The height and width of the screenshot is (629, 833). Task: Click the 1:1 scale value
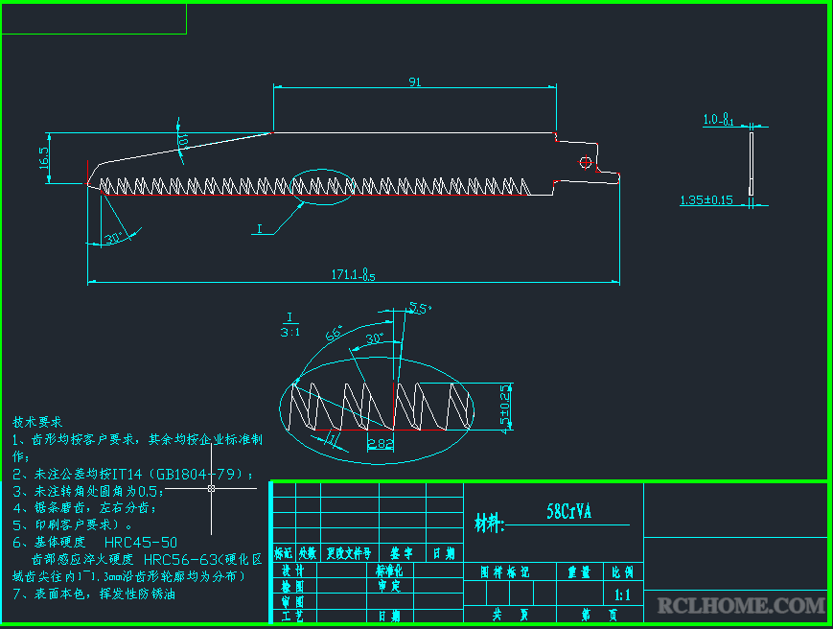[x=623, y=595]
